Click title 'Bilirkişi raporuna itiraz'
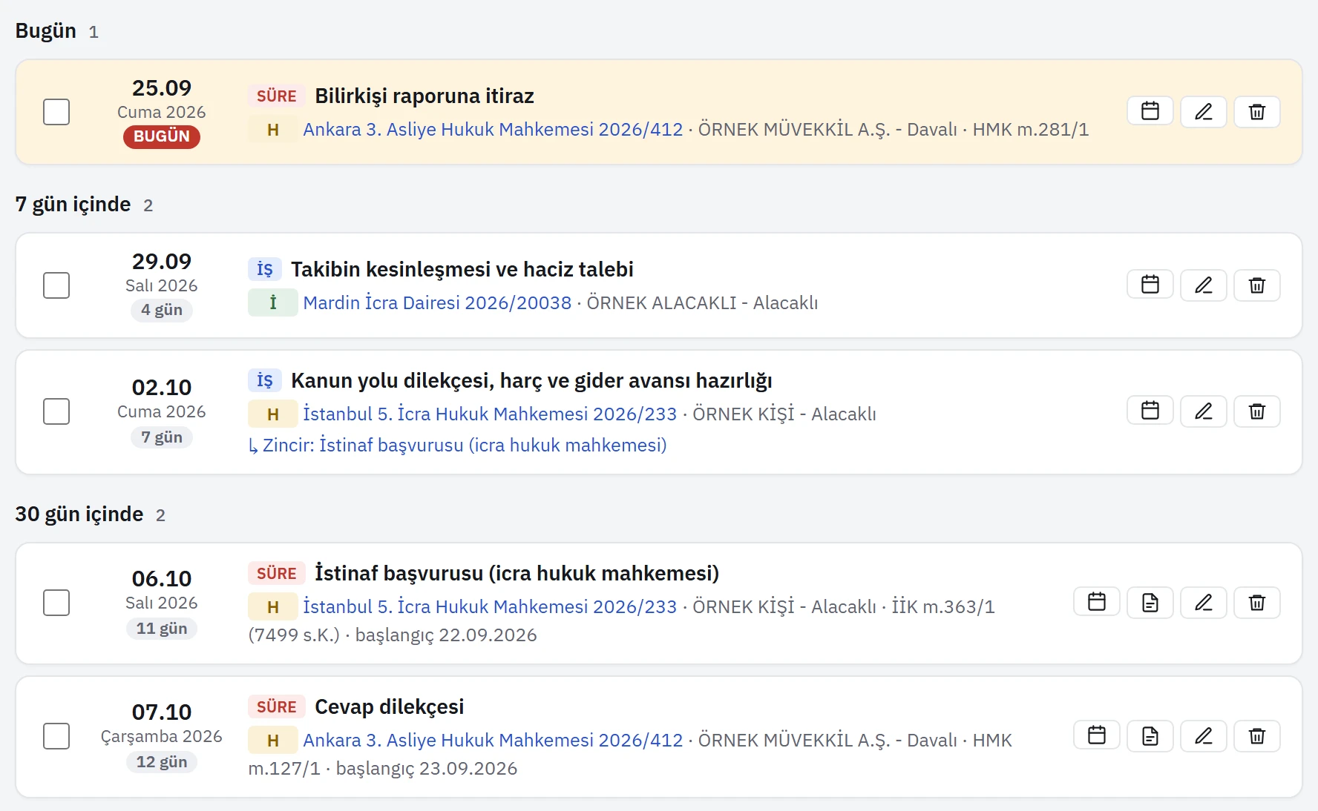 click(424, 96)
